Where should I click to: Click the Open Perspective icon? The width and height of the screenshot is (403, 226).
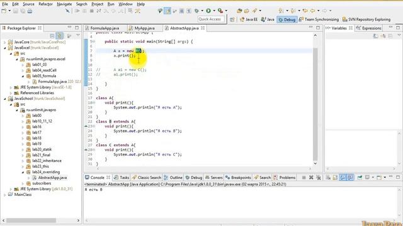click(x=232, y=19)
